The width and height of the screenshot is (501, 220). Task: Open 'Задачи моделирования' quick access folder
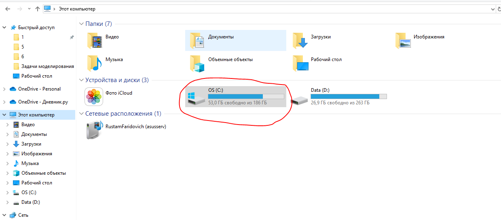point(48,66)
